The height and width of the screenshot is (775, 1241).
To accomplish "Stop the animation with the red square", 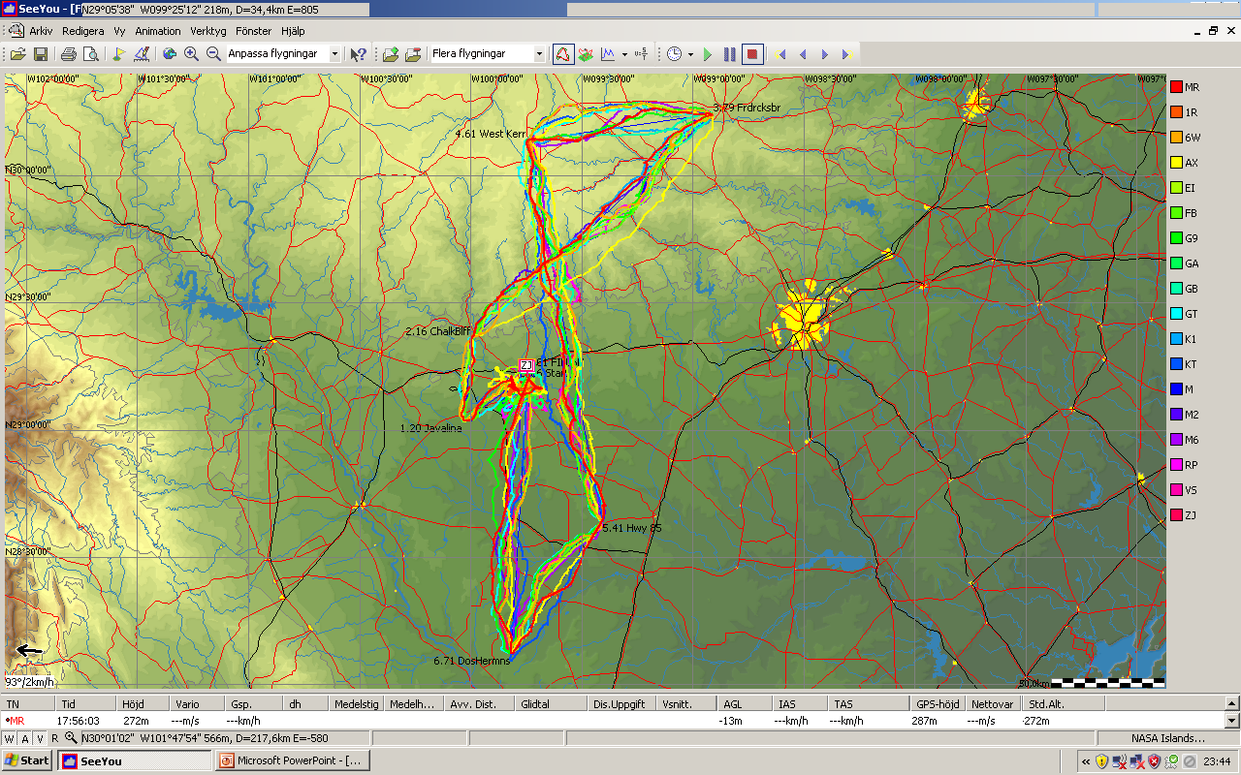I will click(x=753, y=54).
